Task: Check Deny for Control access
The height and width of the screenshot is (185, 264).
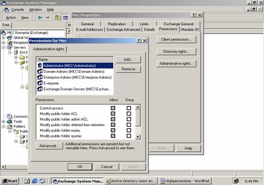Action: click(x=129, y=108)
